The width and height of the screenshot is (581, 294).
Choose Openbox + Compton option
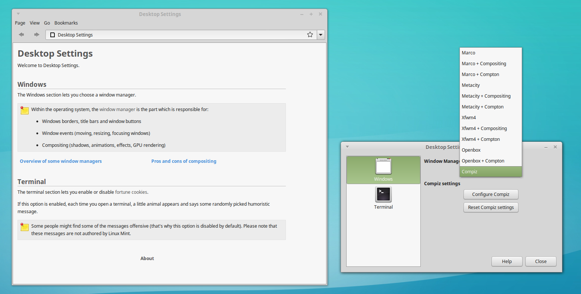tap(491, 161)
